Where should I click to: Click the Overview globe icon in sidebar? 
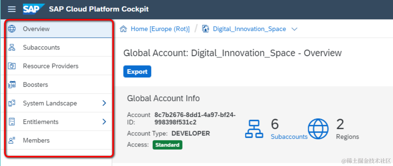[x=12, y=29]
